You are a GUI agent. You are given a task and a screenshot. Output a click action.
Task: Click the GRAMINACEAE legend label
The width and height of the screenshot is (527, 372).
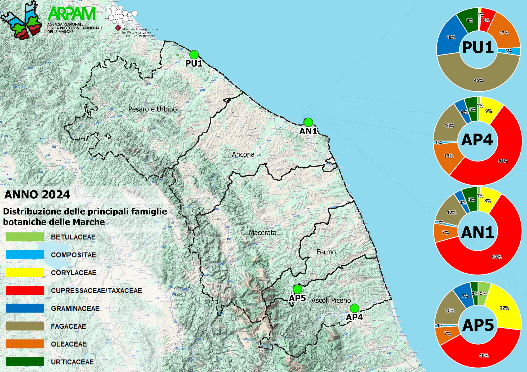tap(75, 308)
